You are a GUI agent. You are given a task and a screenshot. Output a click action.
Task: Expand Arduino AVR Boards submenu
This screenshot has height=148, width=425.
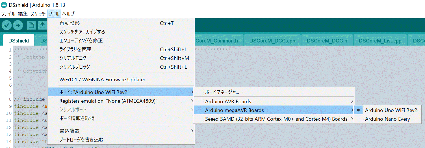(274, 101)
